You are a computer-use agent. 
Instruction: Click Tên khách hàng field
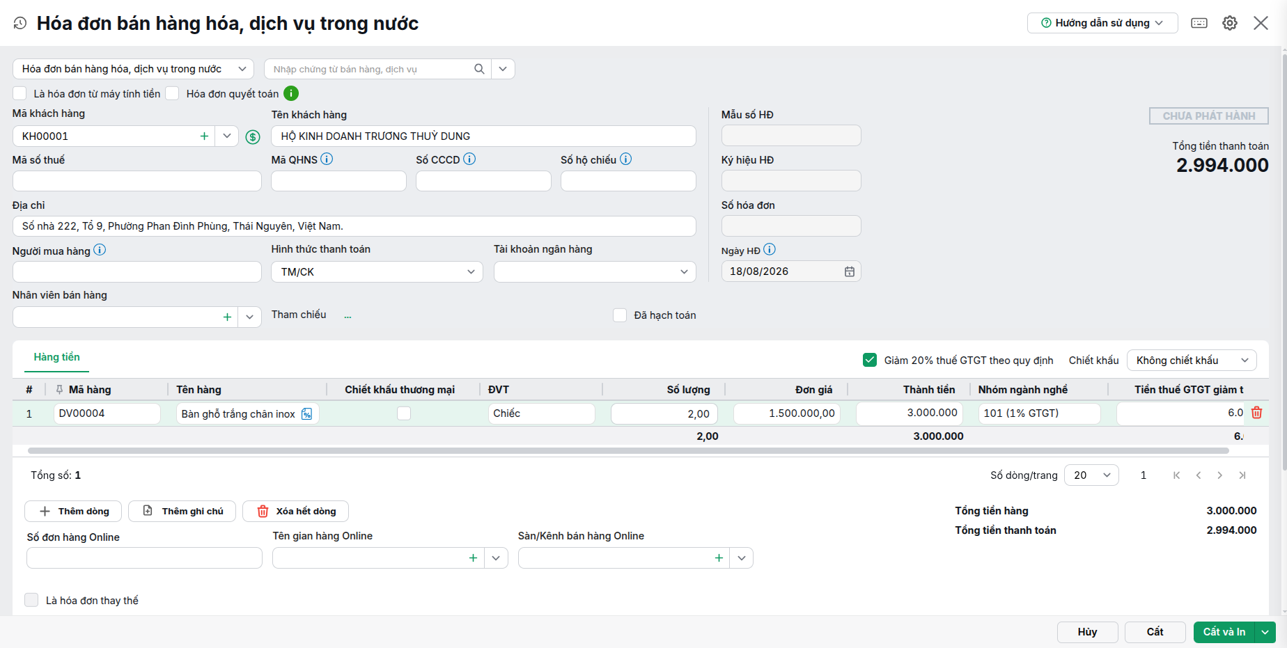pos(483,136)
